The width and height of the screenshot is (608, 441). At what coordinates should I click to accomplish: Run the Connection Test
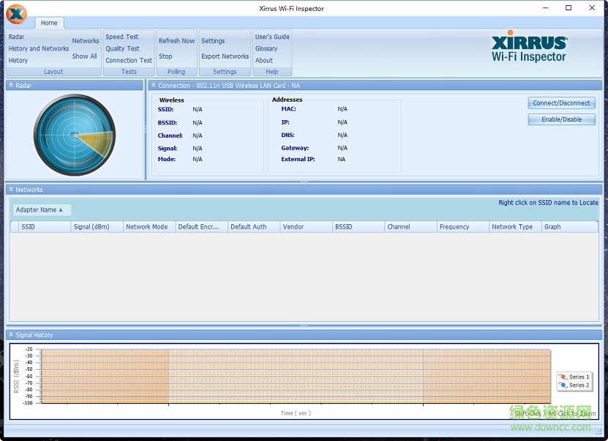point(128,60)
